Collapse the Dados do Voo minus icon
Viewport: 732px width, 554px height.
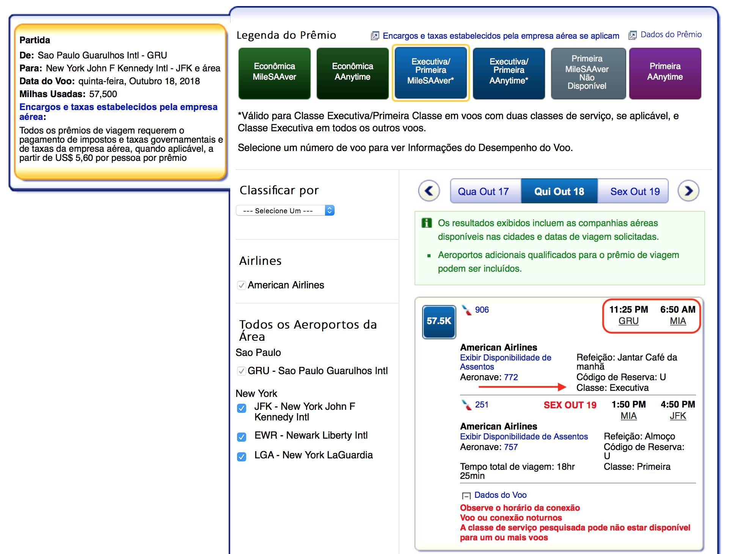pyautogui.click(x=466, y=496)
